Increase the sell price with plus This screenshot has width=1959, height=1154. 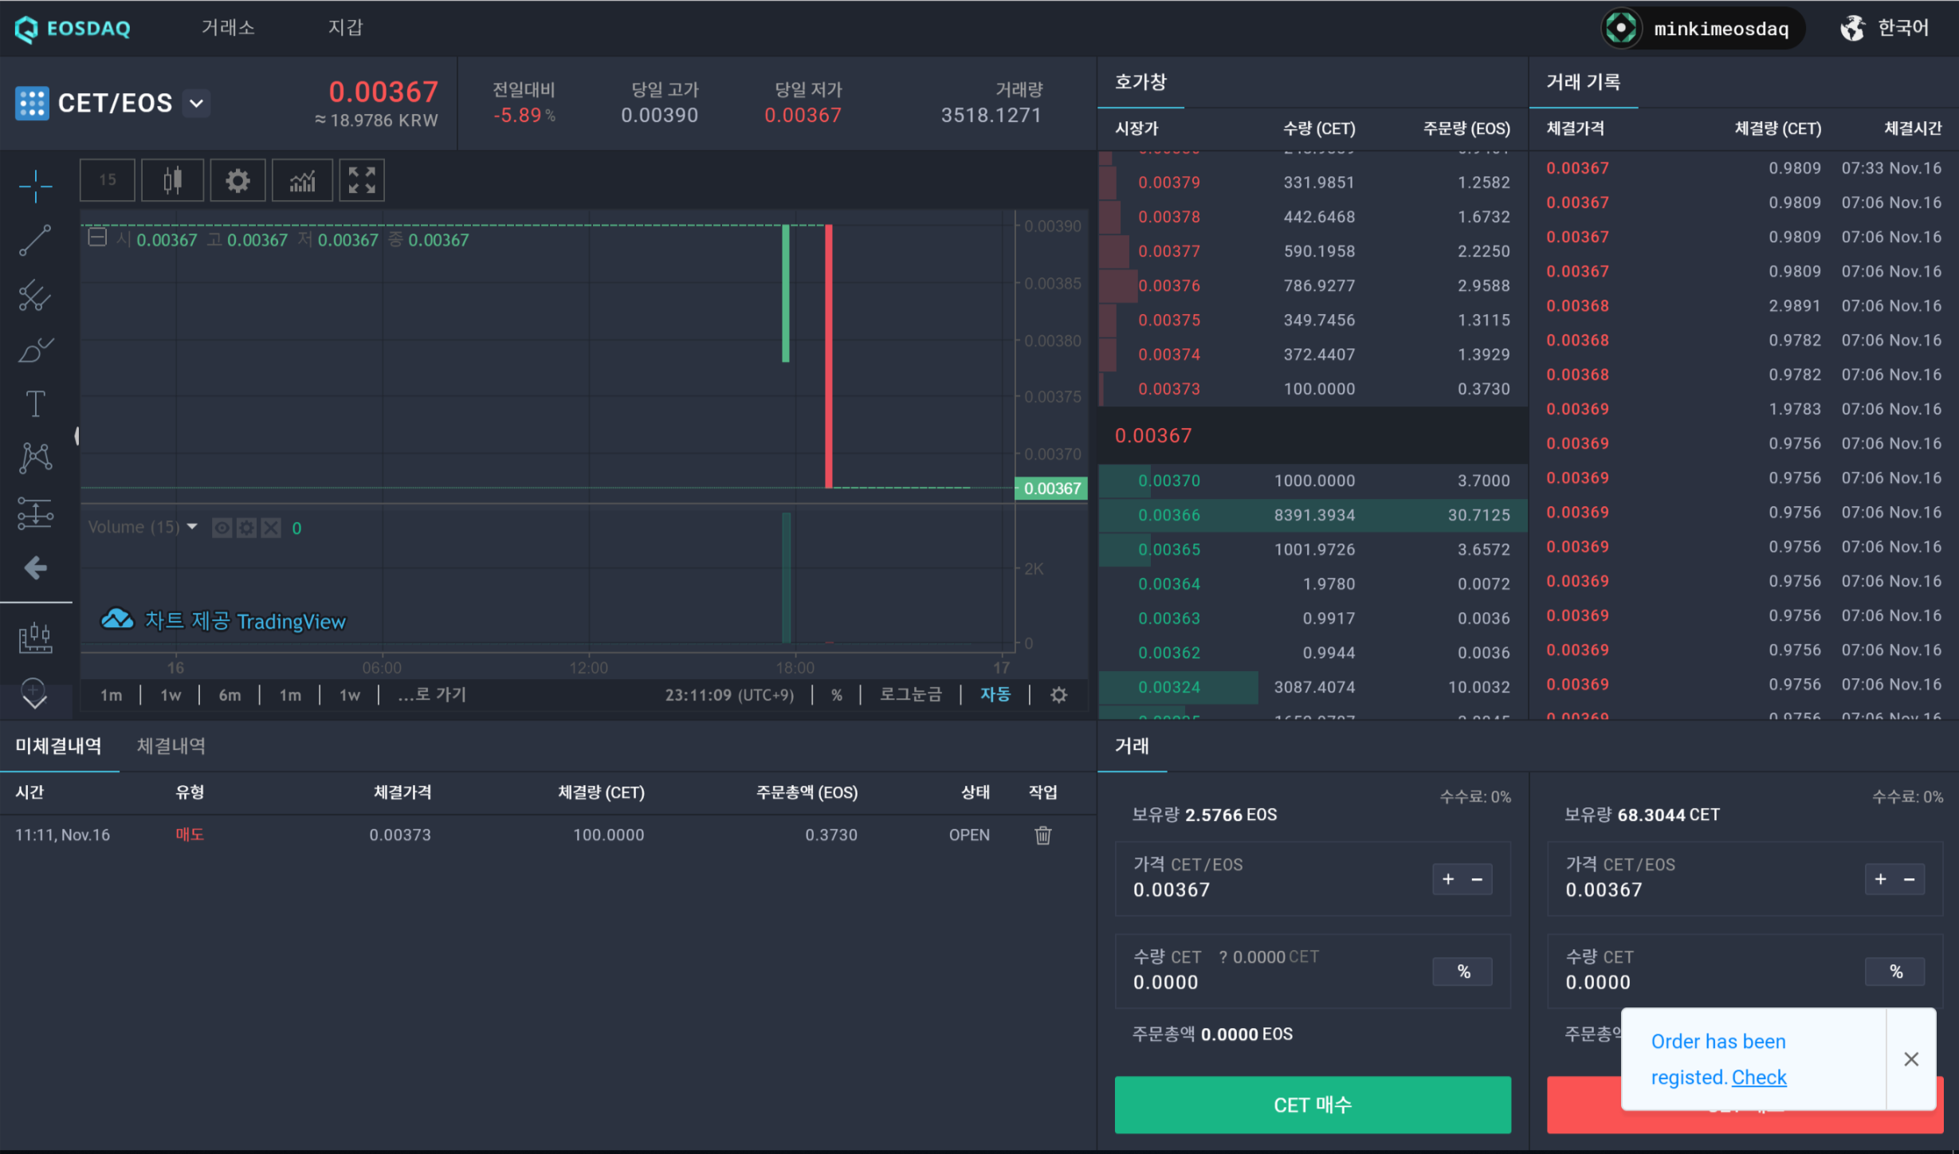(x=1880, y=879)
